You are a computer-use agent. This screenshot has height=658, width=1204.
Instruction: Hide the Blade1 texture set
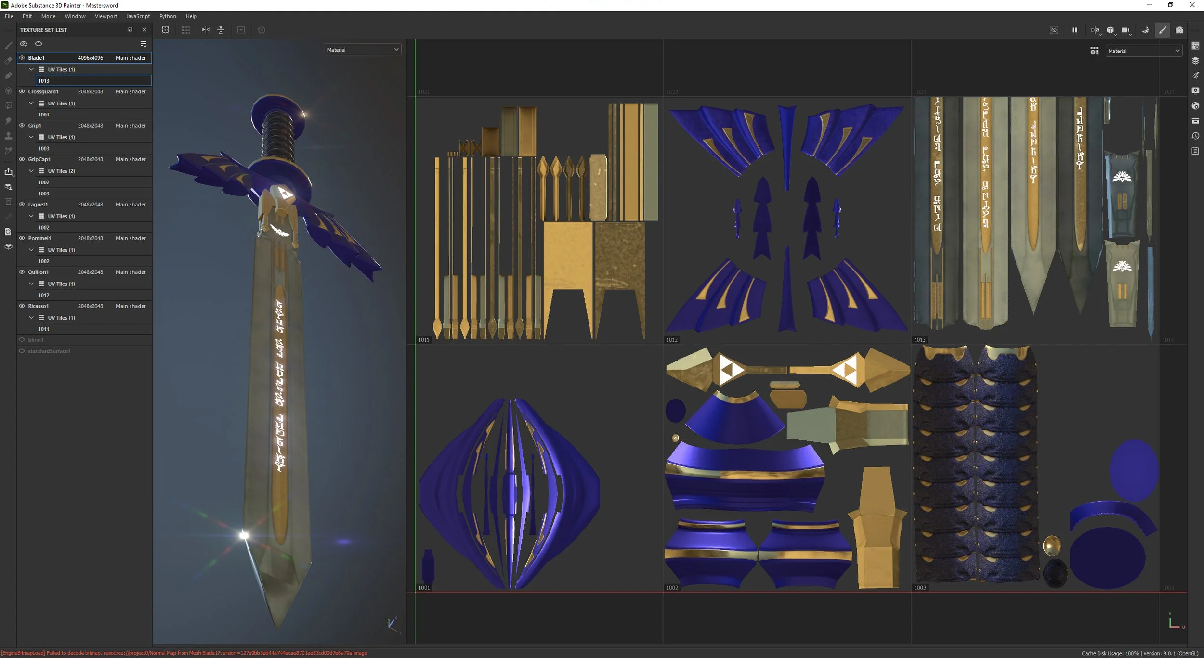22,58
